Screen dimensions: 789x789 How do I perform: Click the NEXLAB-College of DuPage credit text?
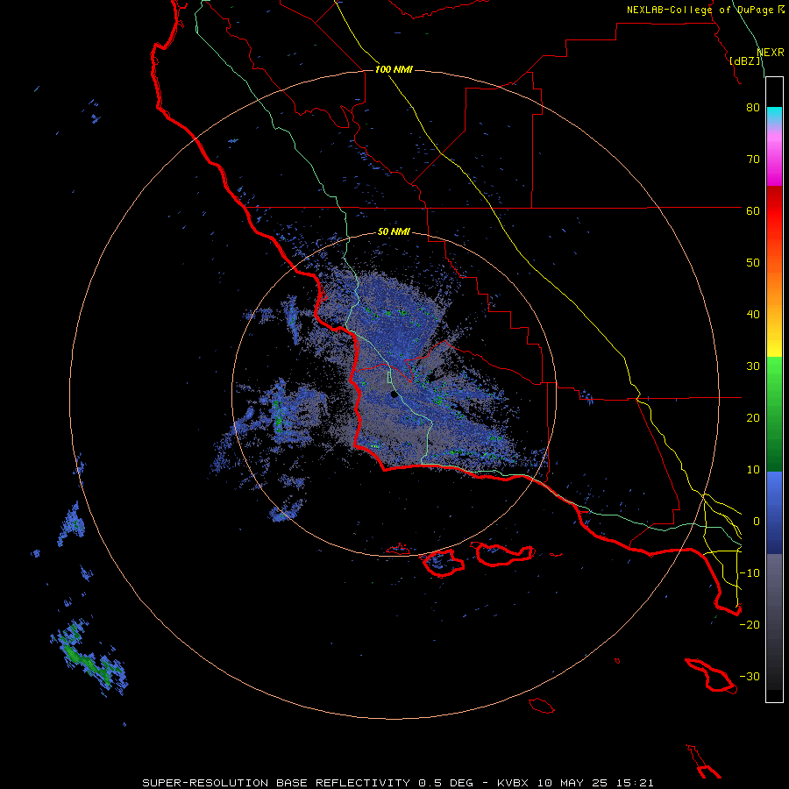click(x=705, y=10)
